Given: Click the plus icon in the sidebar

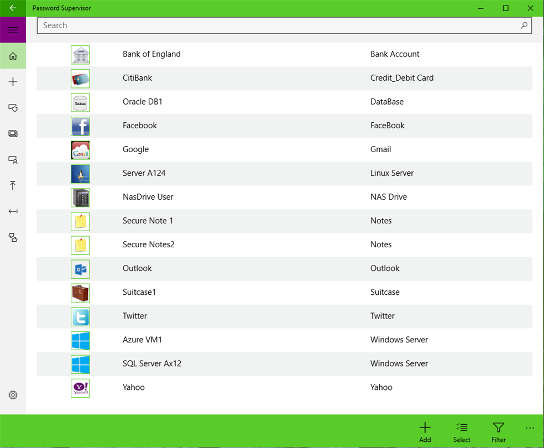Looking at the screenshot, I should tap(13, 82).
